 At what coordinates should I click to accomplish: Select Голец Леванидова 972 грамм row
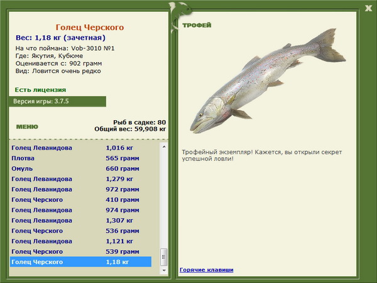click(x=80, y=189)
